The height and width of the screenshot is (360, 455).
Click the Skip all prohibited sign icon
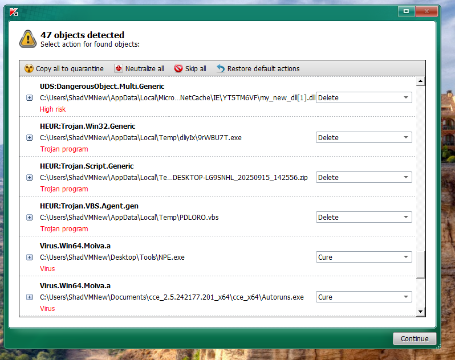(178, 68)
